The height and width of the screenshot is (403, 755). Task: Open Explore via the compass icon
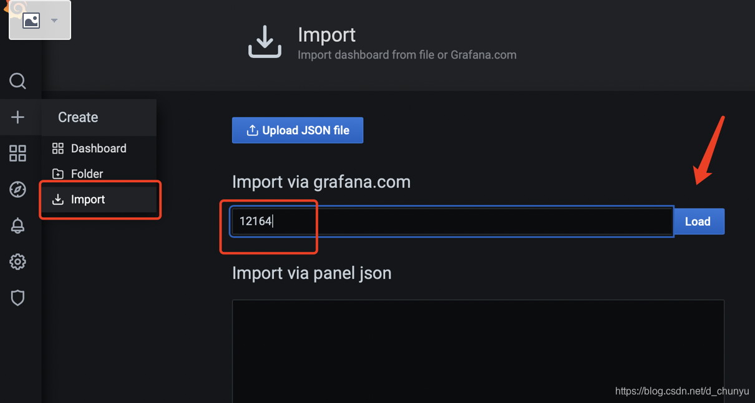(x=17, y=189)
